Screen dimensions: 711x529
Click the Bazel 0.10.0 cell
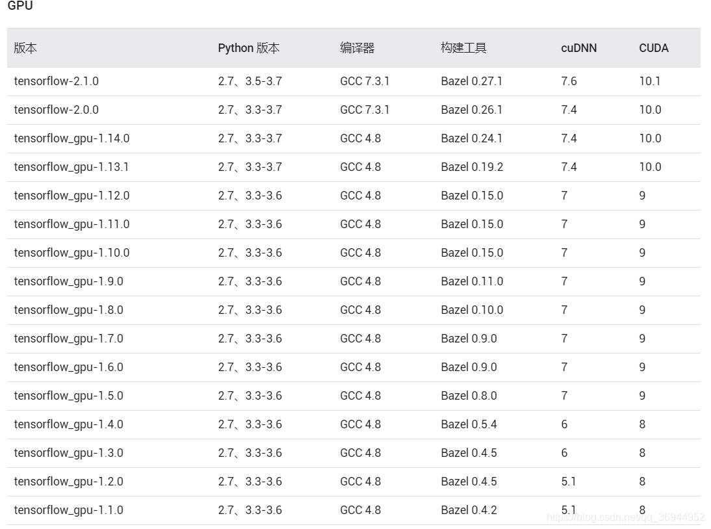(x=472, y=309)
